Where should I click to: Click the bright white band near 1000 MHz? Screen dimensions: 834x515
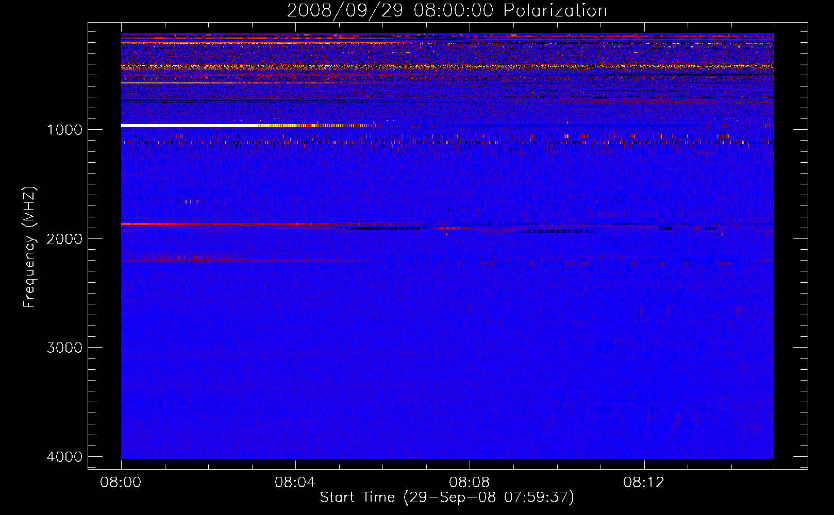pyautogui.click(x=180, y=126)
